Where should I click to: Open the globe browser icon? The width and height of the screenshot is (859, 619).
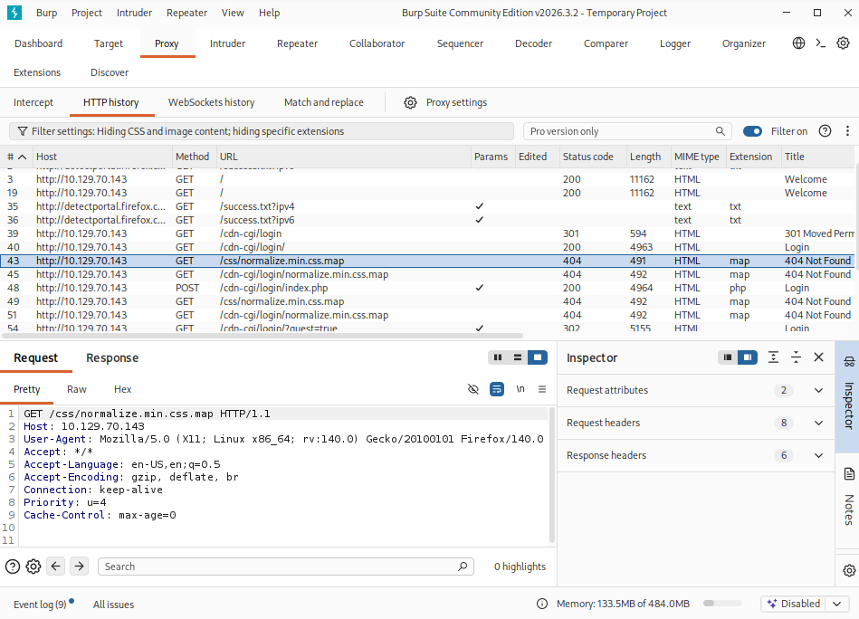click(798, 43)
